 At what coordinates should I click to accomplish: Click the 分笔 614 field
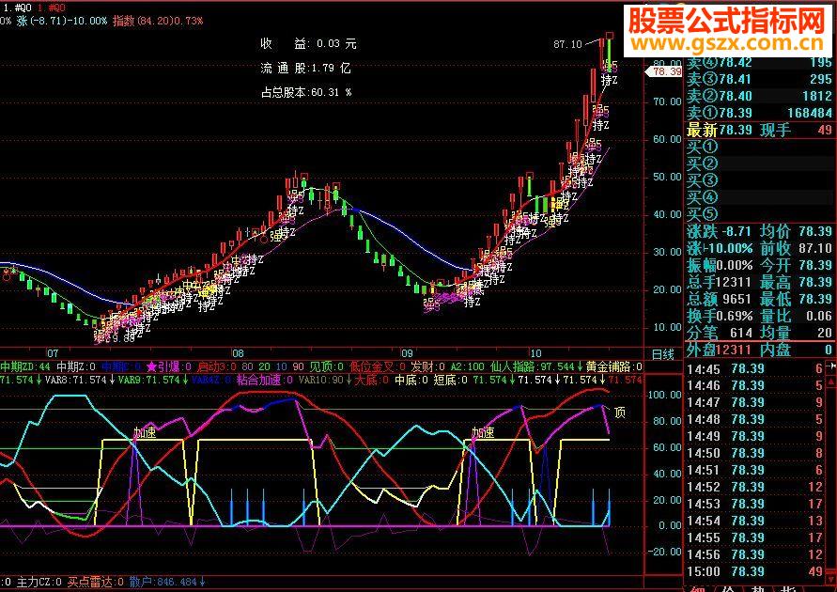(x=719, y=333)
